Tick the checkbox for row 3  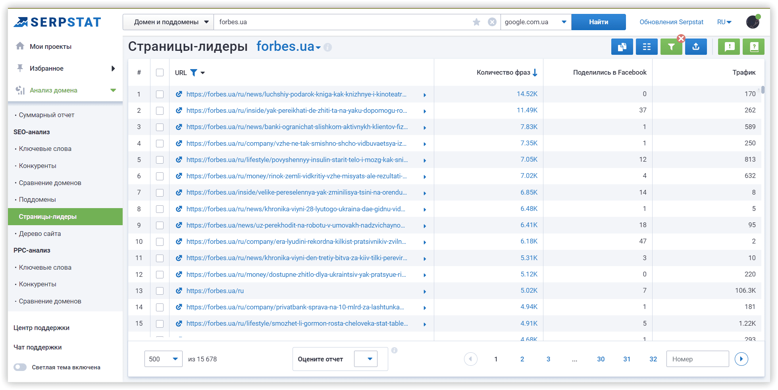(160, 127)
